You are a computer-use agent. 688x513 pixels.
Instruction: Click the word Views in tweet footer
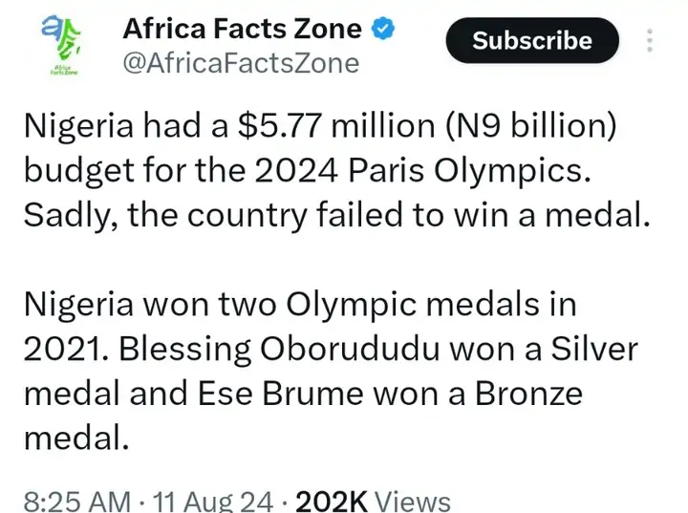tap(411, 500)
